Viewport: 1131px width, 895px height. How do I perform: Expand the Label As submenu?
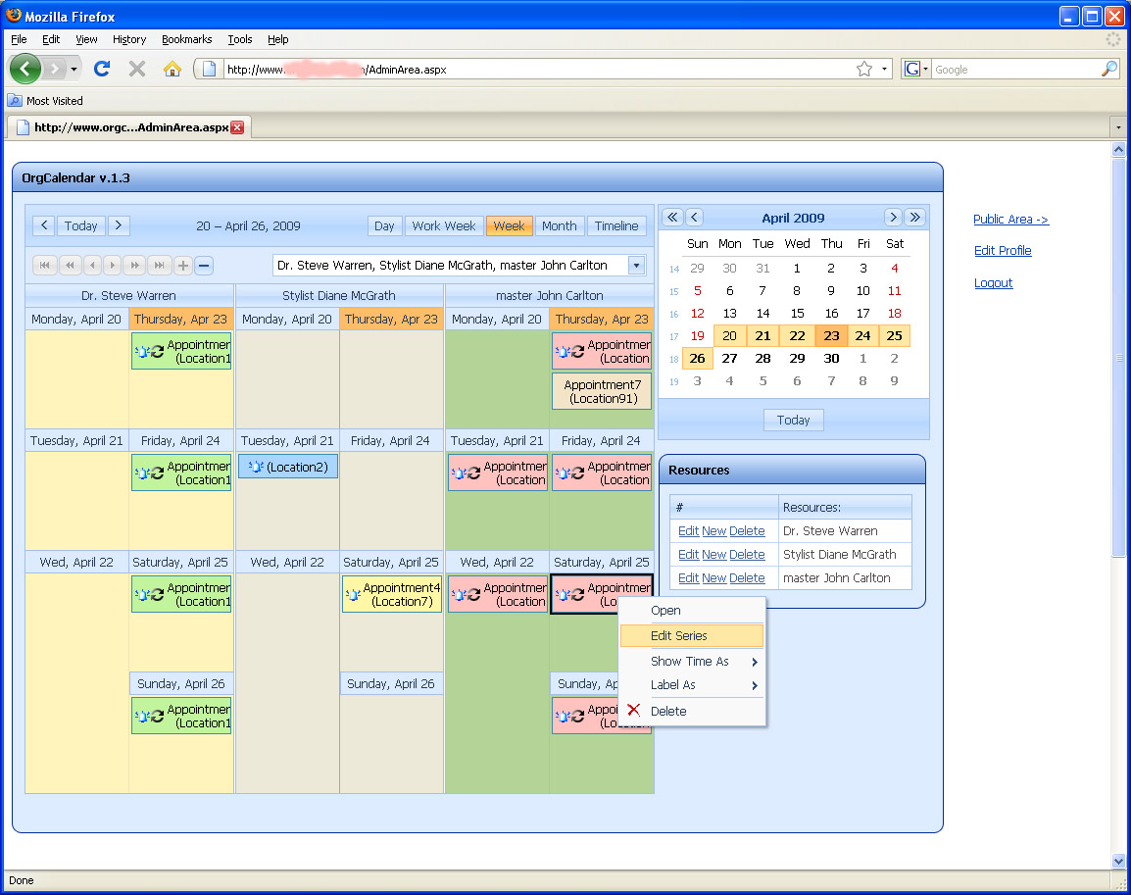(691, 685)
